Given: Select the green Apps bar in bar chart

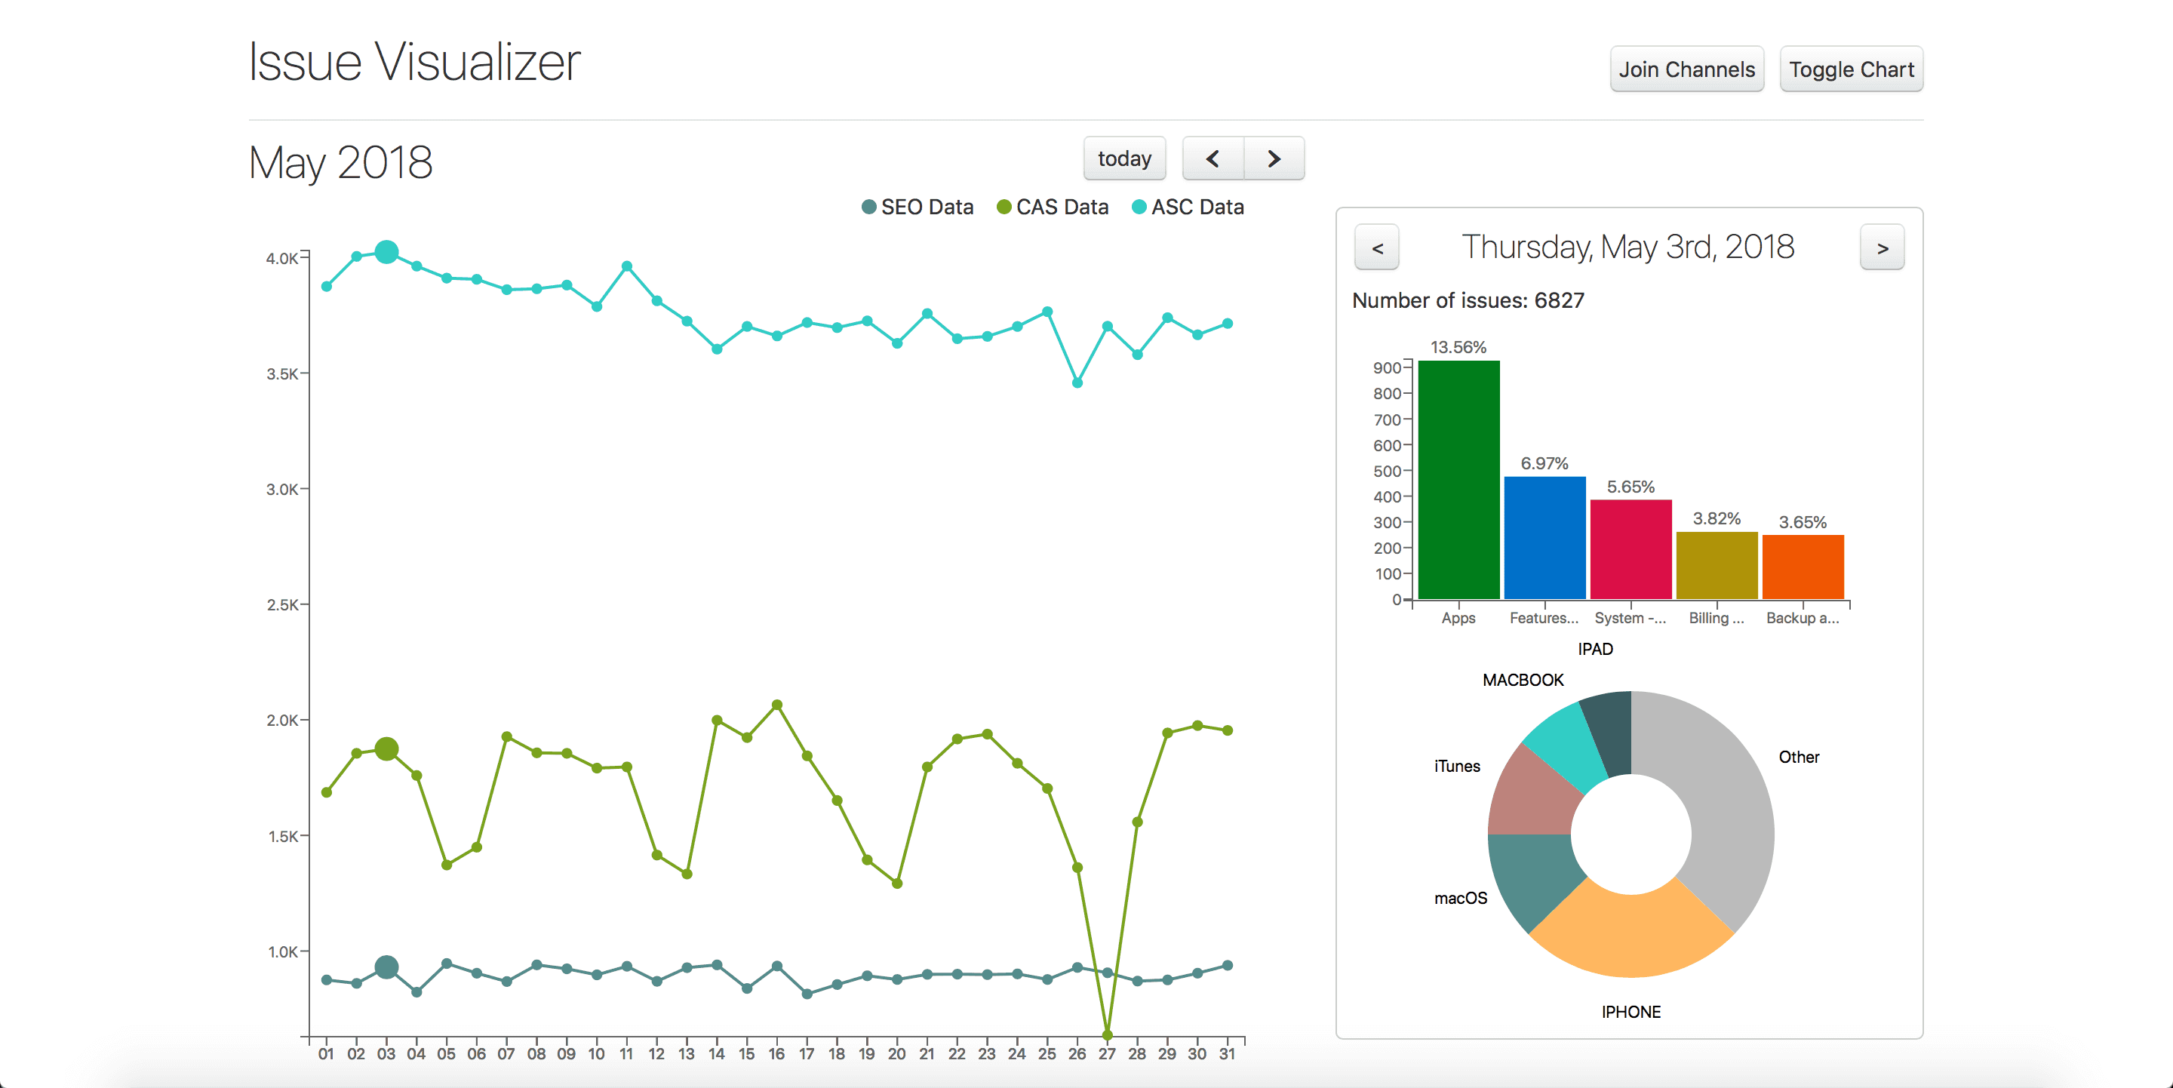Looking at the screenshot, I should (x=1458, y=481).
